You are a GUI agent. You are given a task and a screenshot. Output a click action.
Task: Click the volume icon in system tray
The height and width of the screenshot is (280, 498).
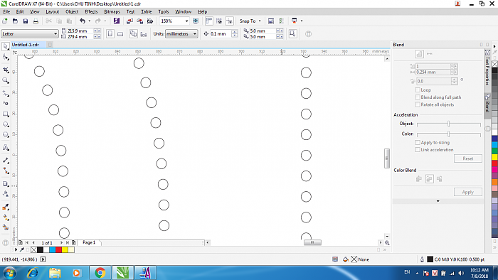click(x=461, y=273)
